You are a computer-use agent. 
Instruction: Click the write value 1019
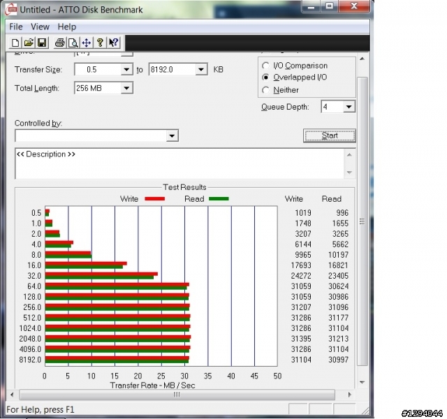coord(303,213)
